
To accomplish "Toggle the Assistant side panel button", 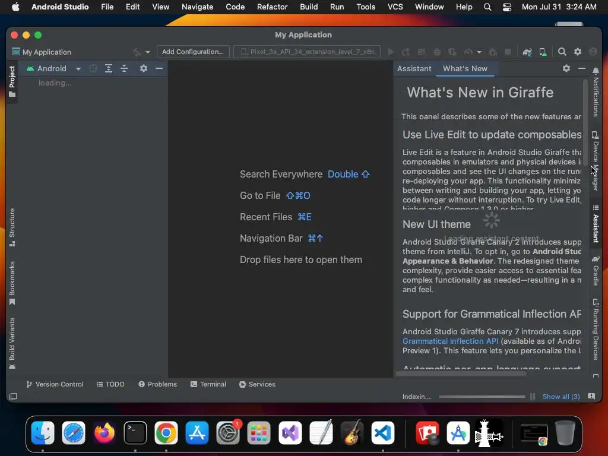I will tap(596, 224).
